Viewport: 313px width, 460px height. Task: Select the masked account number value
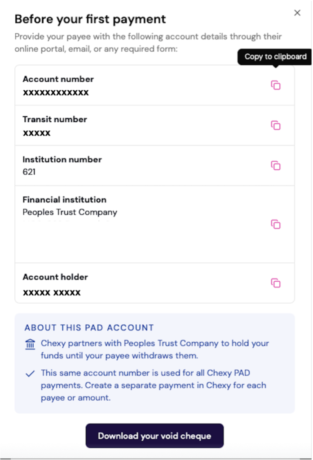pyautogui.click(x=56, y=93)
